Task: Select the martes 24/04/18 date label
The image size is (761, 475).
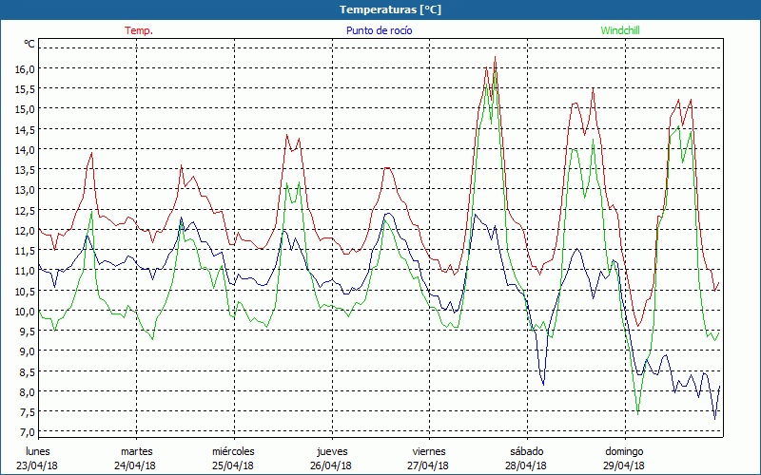Action: [136, 458]
